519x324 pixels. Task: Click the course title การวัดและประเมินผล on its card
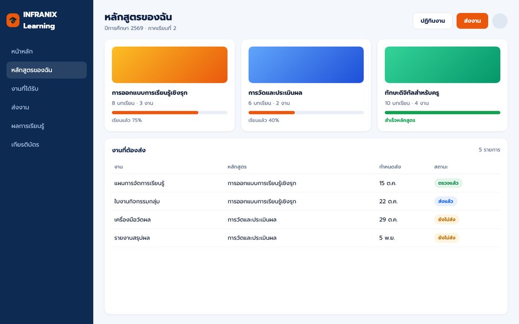tap(275, 93)
